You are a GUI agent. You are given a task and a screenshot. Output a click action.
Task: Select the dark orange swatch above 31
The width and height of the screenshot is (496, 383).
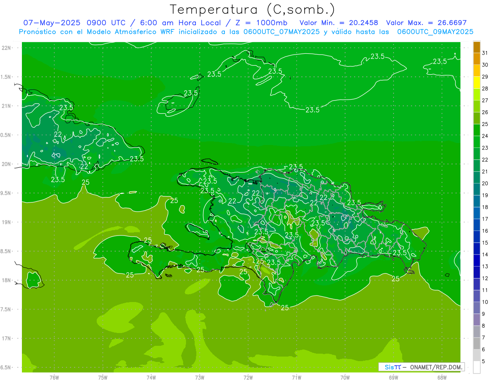(x=477, y=47)
